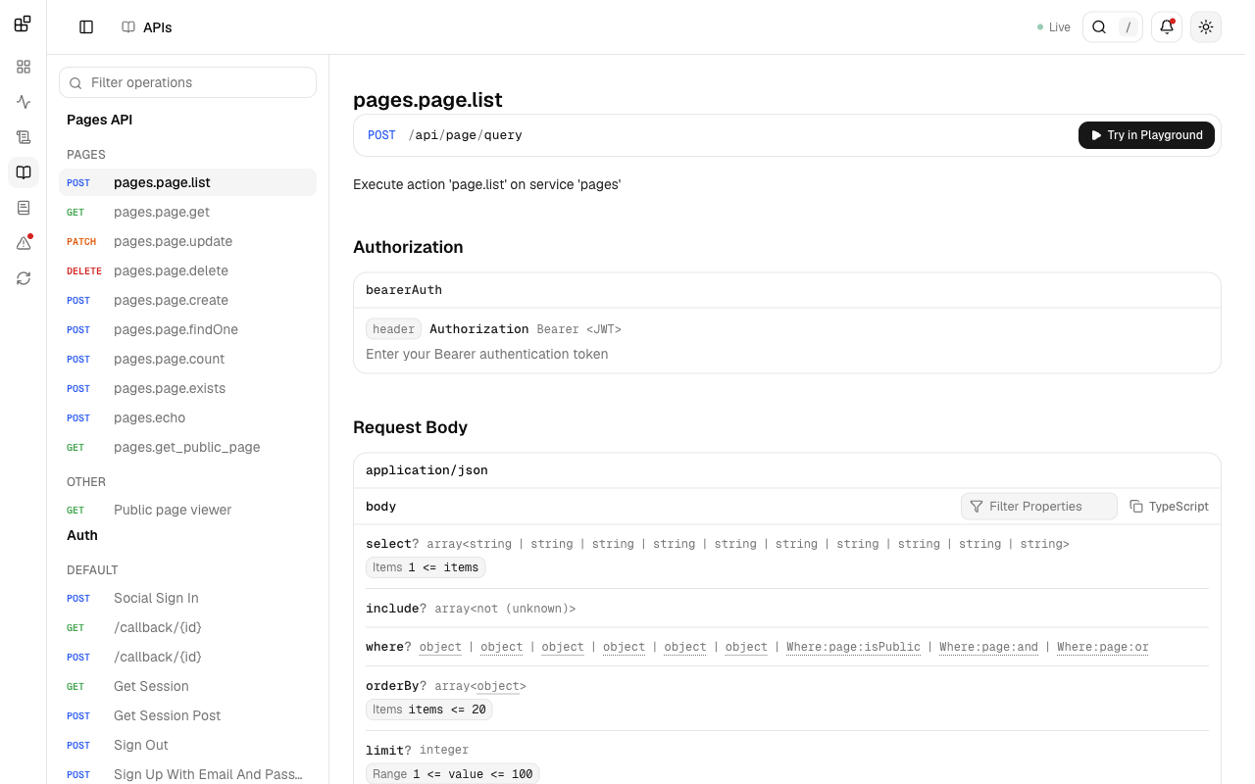This screenshot has width=1255, height=784.
Task: Toggle the sidebar panel icon
Action: tap(86, 27)
